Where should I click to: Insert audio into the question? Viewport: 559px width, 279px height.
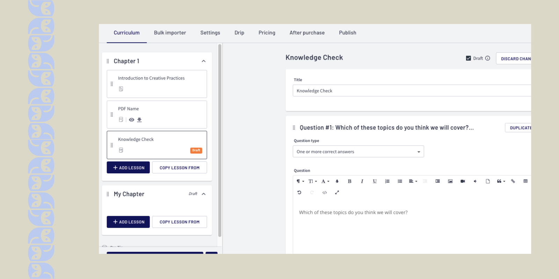(x=475, y=181)
